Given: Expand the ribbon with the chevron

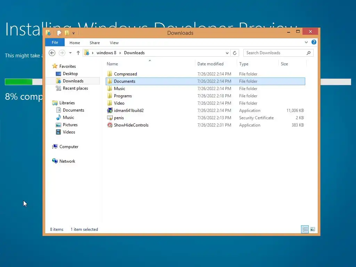Looking at the screenshot, I should click(306, 42).
